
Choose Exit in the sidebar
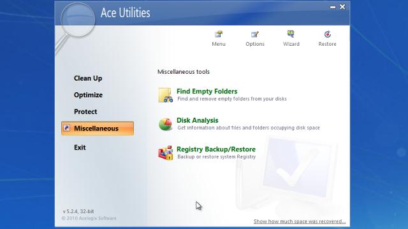(80, 148)
